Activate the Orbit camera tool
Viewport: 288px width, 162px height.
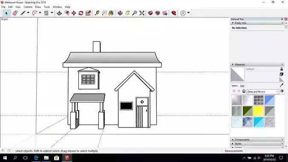[x=120, y=13]
